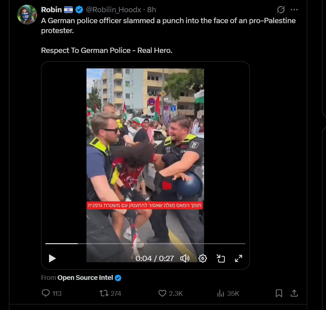Share the post via upload arrow icon
The image size is (326, 310).
(294, 293)
